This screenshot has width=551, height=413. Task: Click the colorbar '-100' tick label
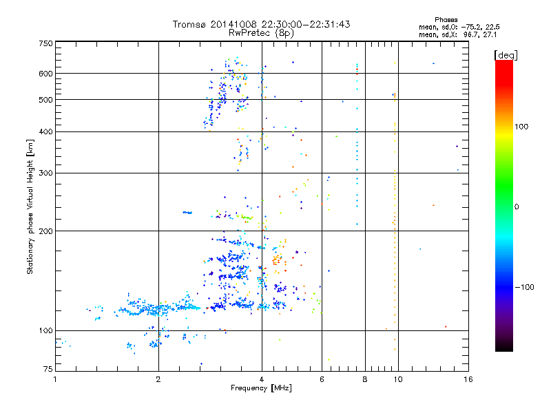[524, 287]
